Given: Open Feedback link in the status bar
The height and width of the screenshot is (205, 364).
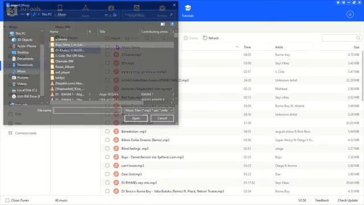Looking at the screenshot, I should (322, 200).
